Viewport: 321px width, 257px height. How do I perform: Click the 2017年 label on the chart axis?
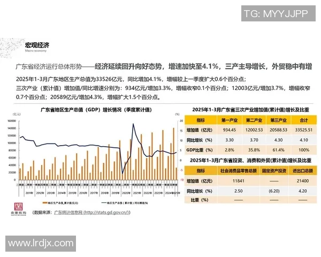pos(94,193)
